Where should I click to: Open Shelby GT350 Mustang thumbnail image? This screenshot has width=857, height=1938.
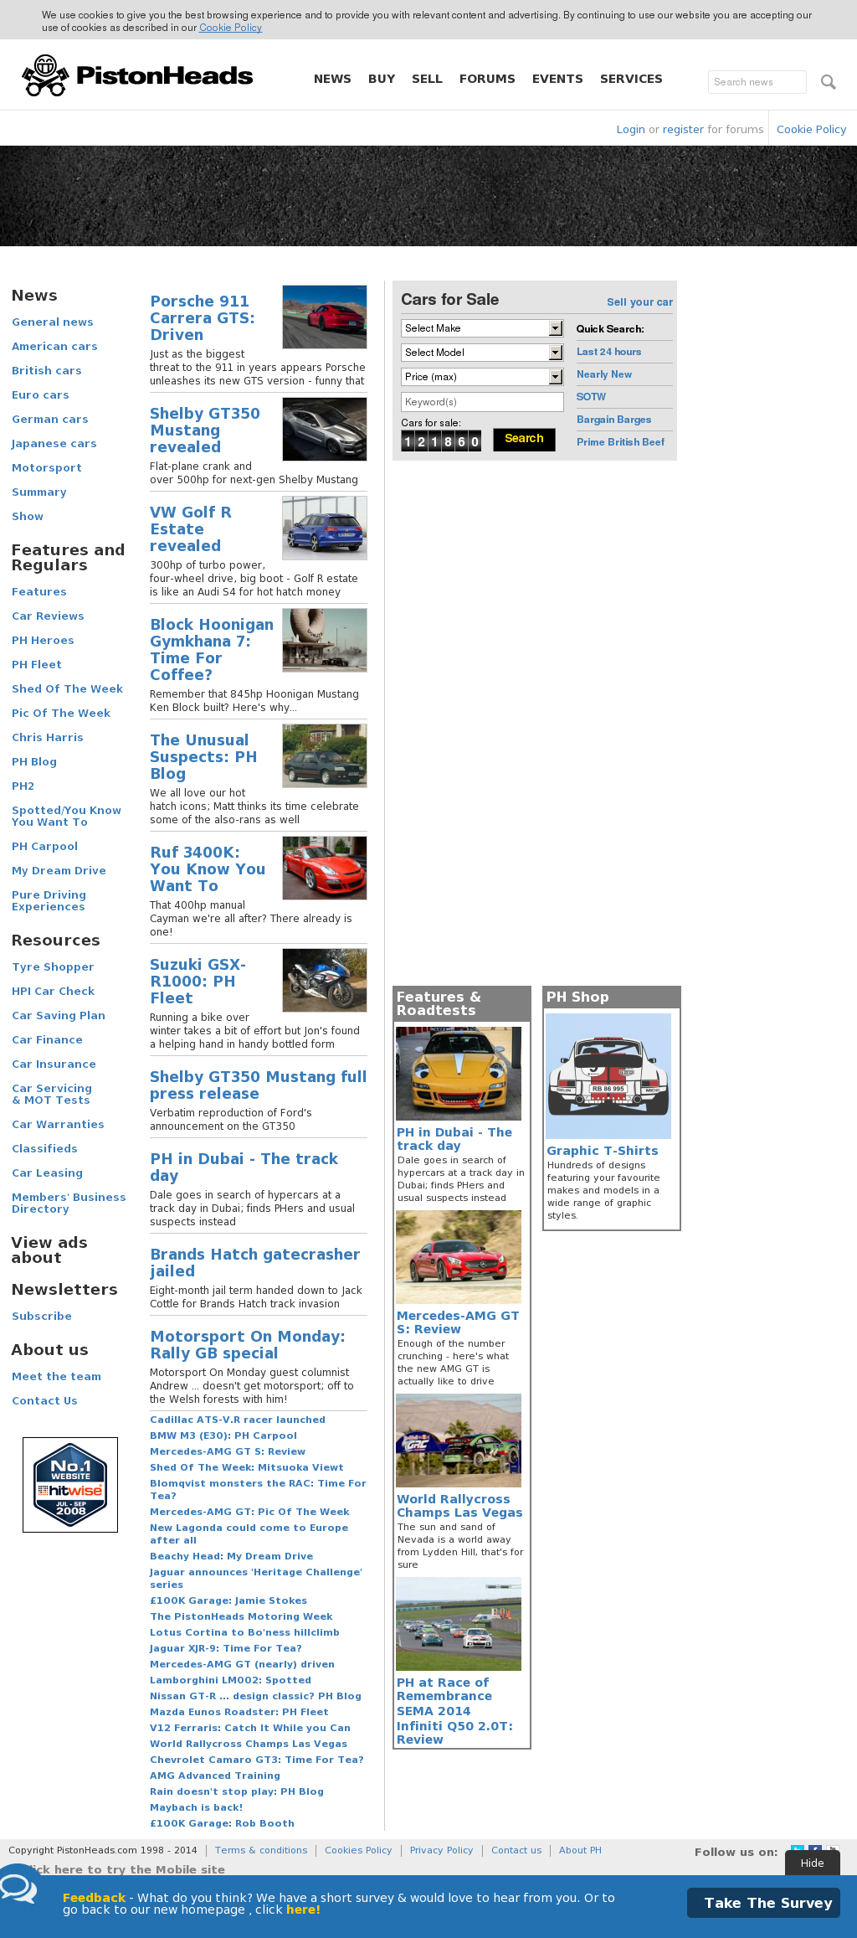click(x=325, y=429)
